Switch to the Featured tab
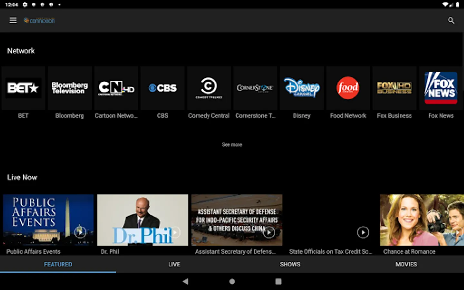Screen dimensions: 464x290 click(58, 264)
